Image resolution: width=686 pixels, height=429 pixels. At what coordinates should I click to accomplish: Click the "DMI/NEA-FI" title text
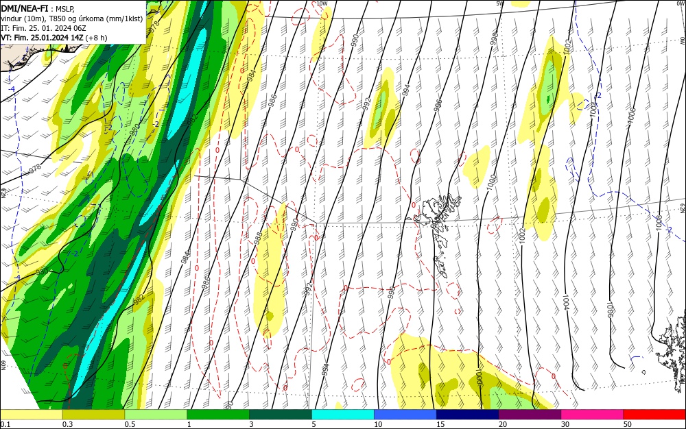coord(25,8)
